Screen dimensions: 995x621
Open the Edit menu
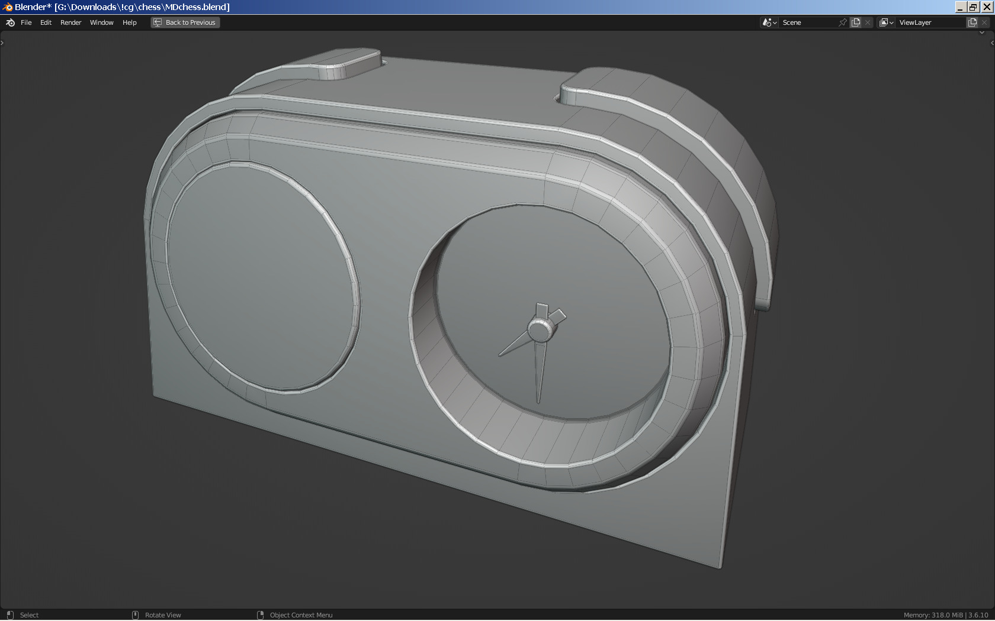(x=46, y=22)
